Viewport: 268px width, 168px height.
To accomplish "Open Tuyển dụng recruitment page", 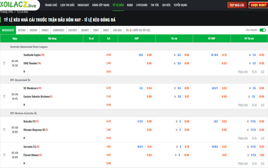I will [x=180, y=5].
